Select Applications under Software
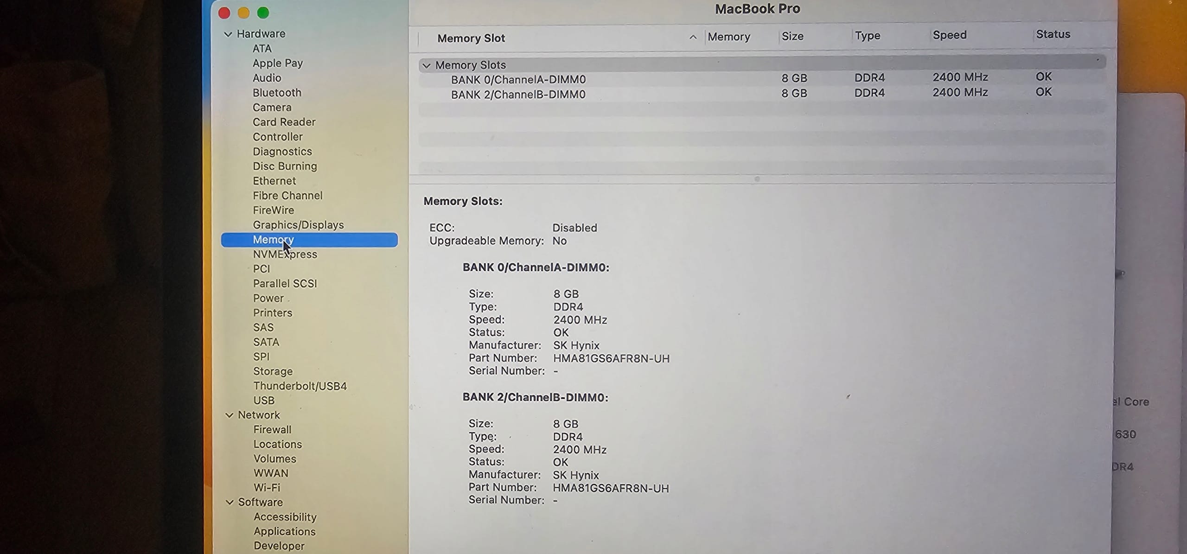Screen dimensions: 1187x554 284,532
